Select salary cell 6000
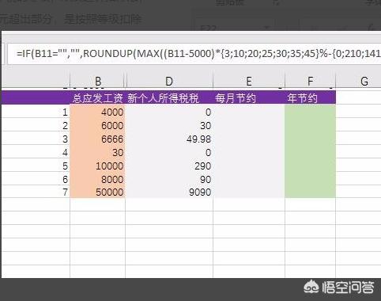 [98, 125]
